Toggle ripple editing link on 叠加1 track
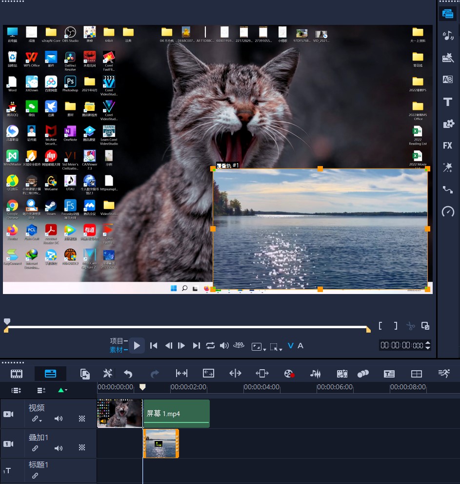Screen dimensions: 460x484 click(35, 448)
